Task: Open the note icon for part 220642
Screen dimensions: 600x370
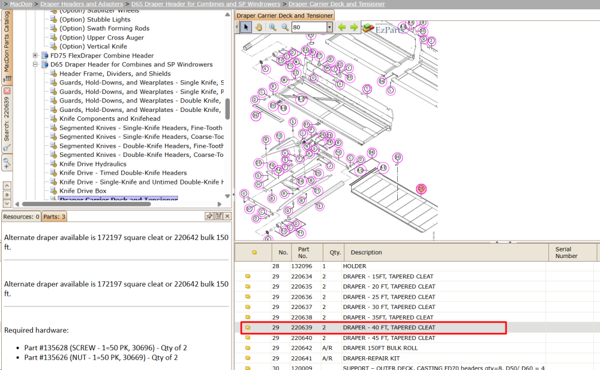Action: click(248, 348)
